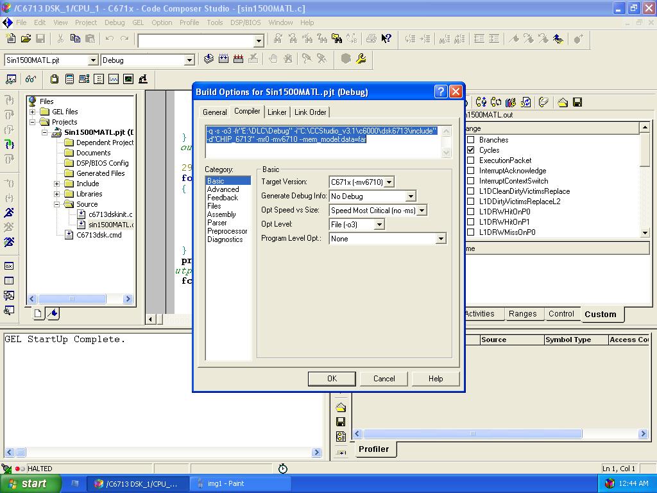Click the Help button in dialog
Screen dimensions: 657x493
coord(436,379)
